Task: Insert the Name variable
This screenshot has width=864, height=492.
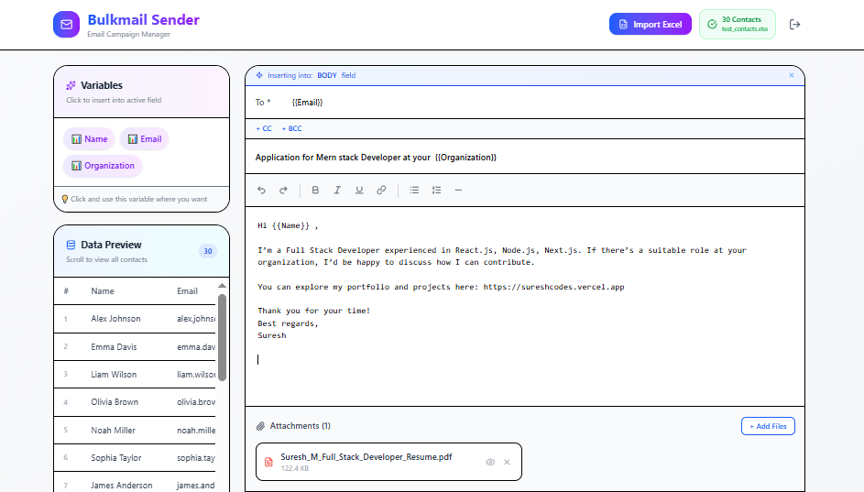Action: point(89,139)
